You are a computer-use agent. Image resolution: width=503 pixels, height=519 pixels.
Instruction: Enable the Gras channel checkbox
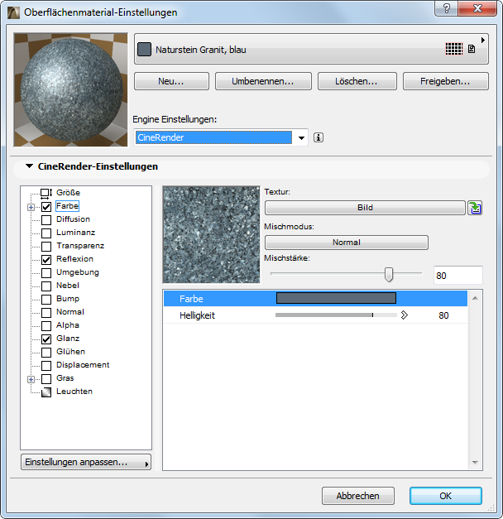coord(46,379)
